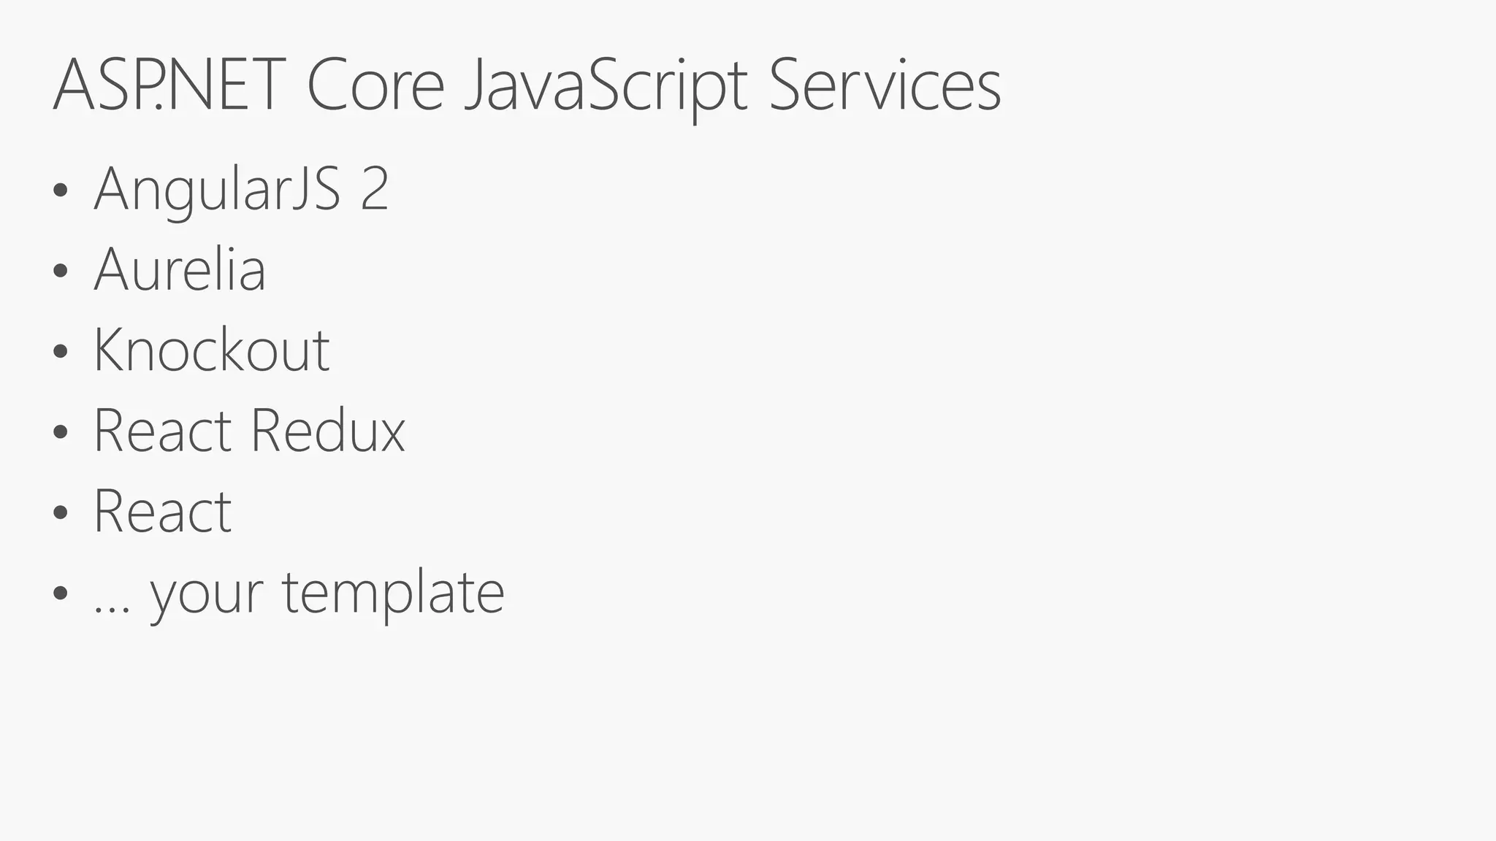
Task: Click the Aurelia list item text
Action: click(x=180, y=269)
